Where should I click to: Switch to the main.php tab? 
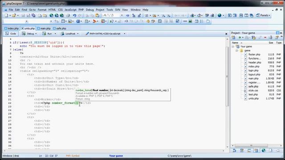pos(44,28)
